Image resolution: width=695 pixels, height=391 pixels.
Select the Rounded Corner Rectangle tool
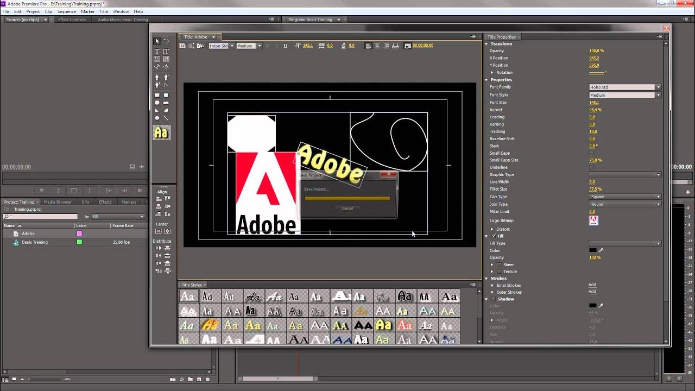tap(166, 95)
